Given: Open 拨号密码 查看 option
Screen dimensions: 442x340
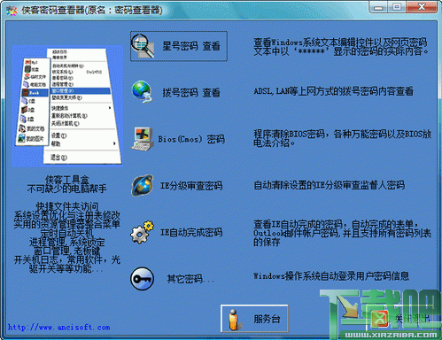Looking at the screenshot, I should click(191, 92).
